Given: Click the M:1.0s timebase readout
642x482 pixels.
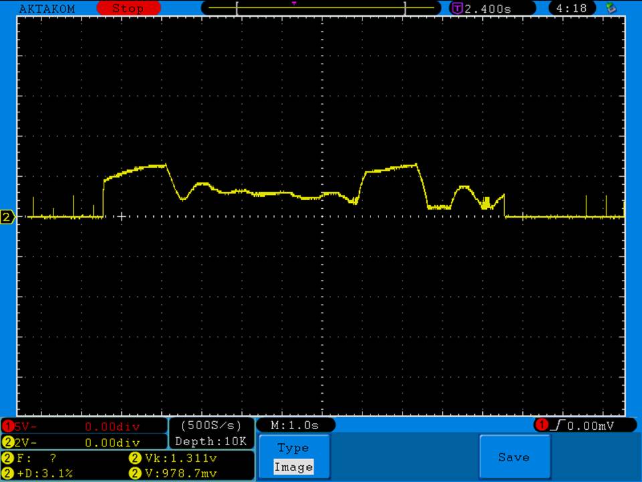Looking at the screenshot, I should 295,425.
